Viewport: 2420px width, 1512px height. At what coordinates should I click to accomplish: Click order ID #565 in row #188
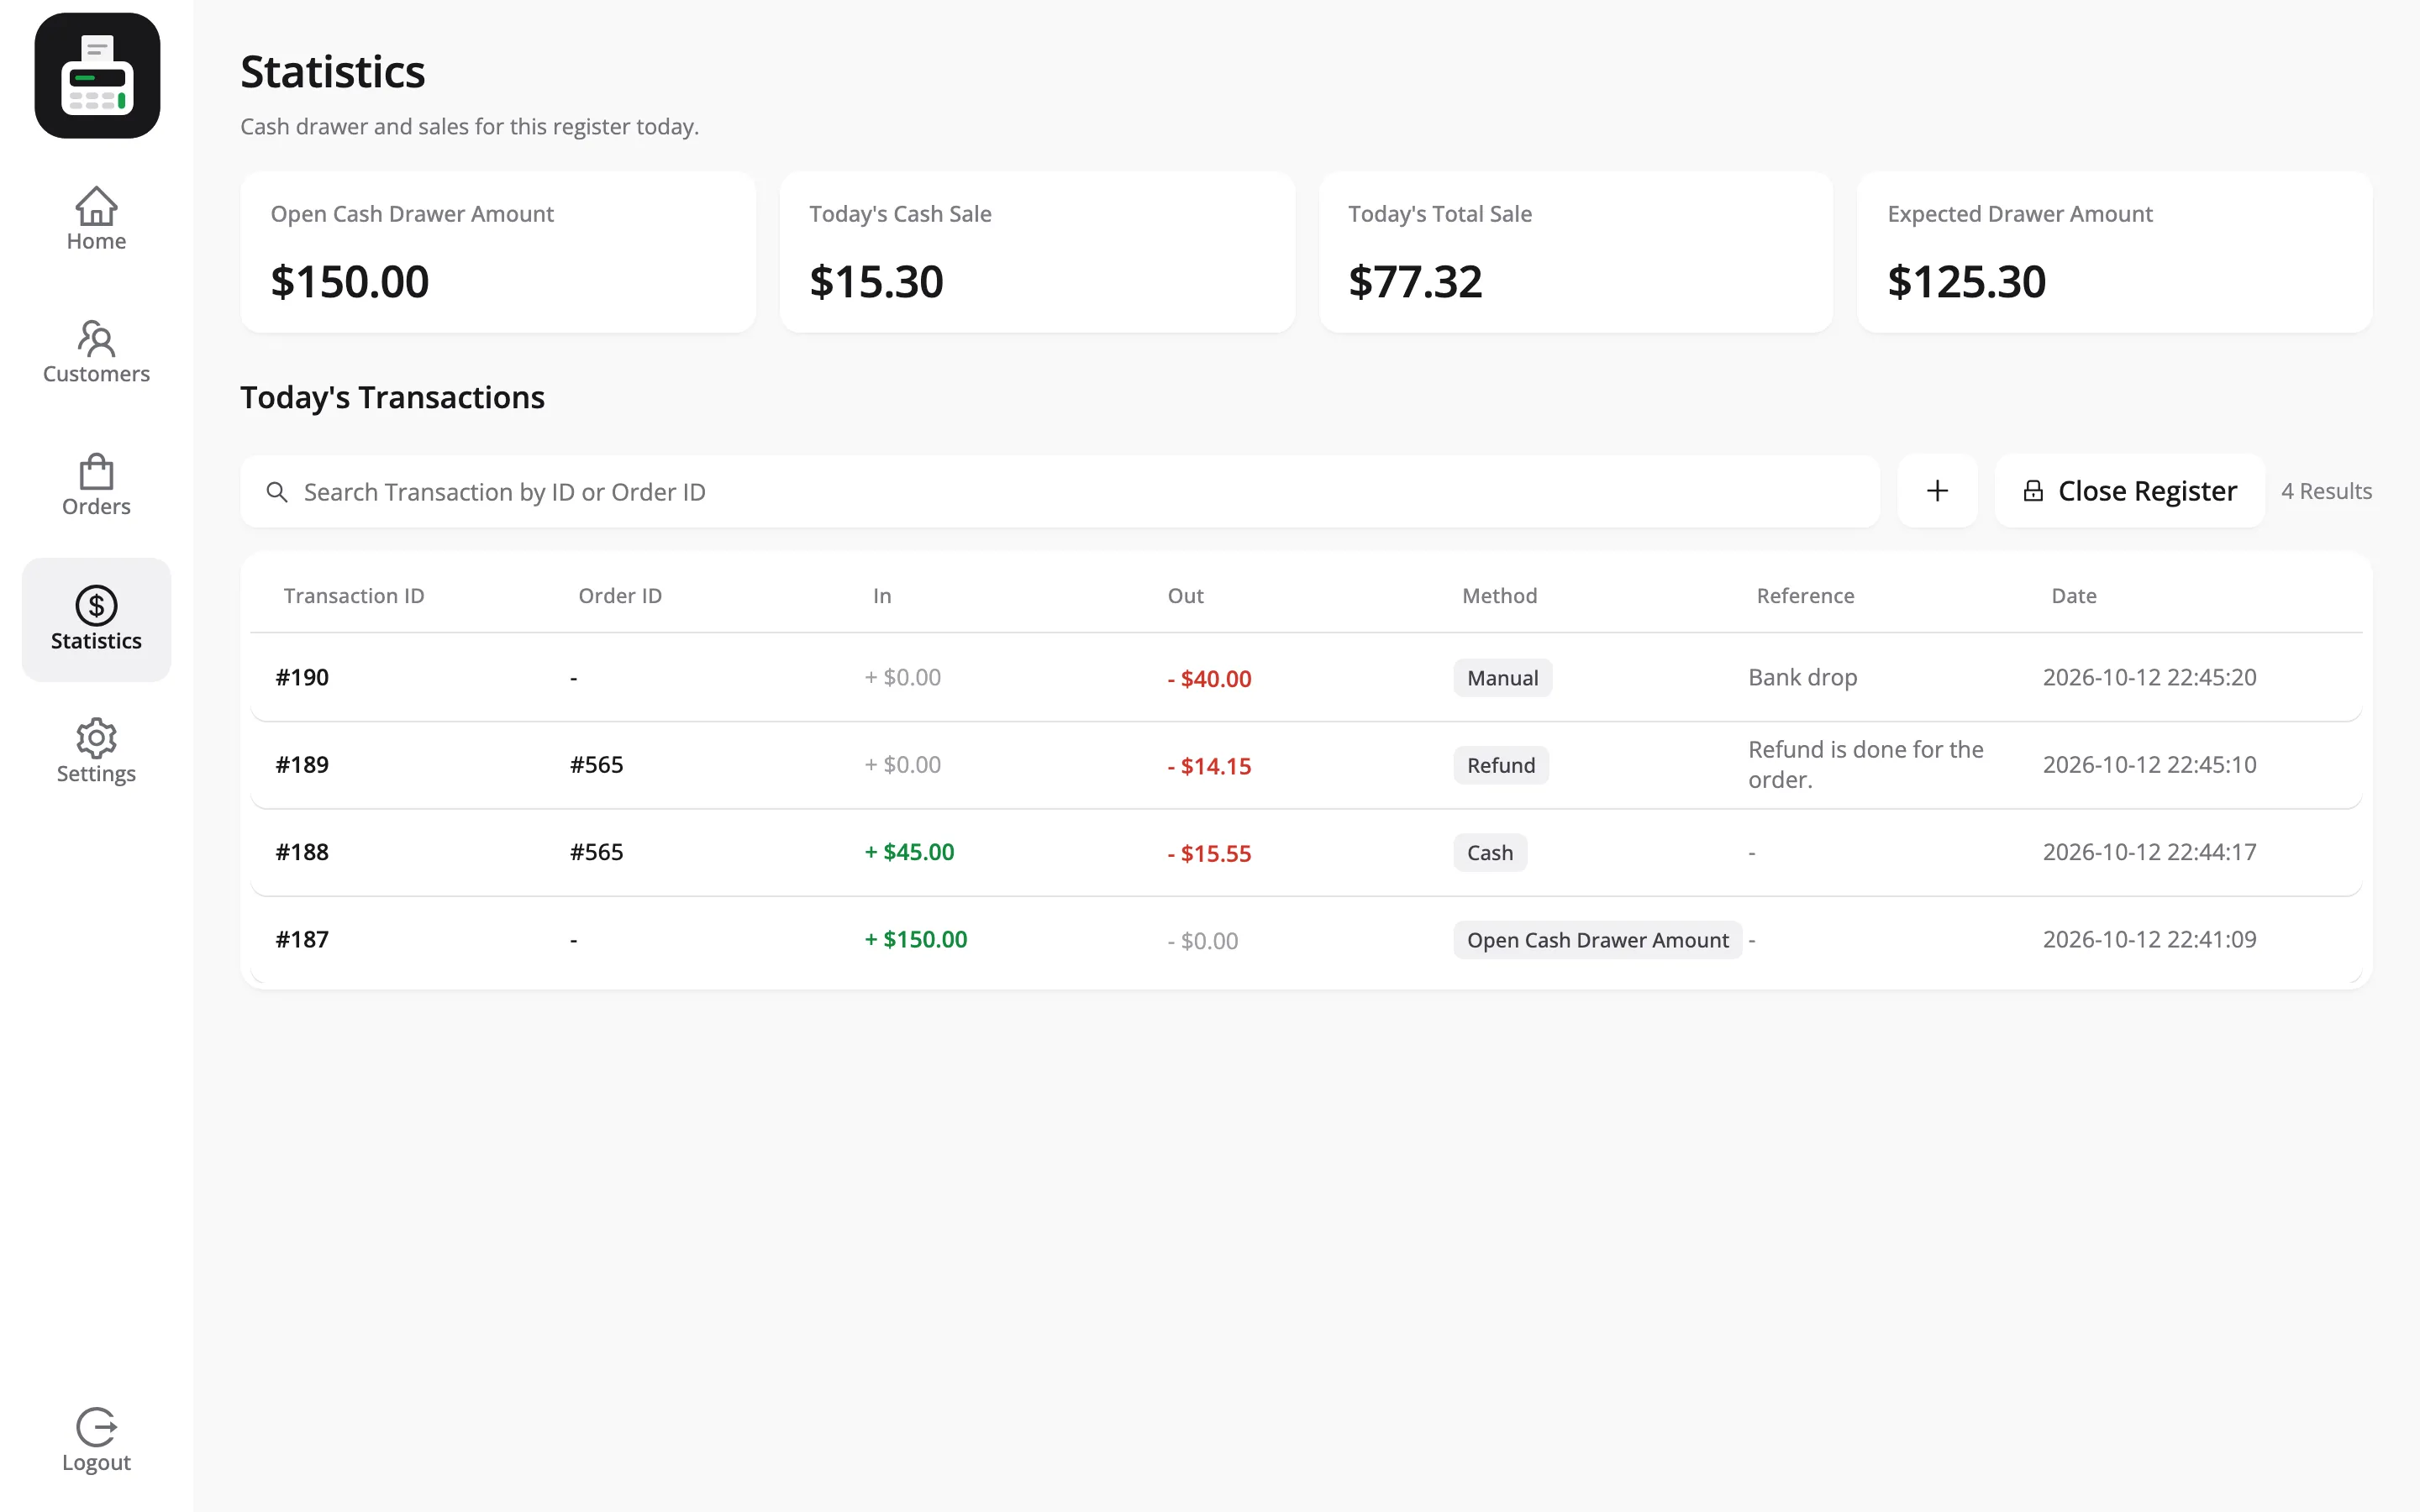pyautogui.click(x=596, y=852)
